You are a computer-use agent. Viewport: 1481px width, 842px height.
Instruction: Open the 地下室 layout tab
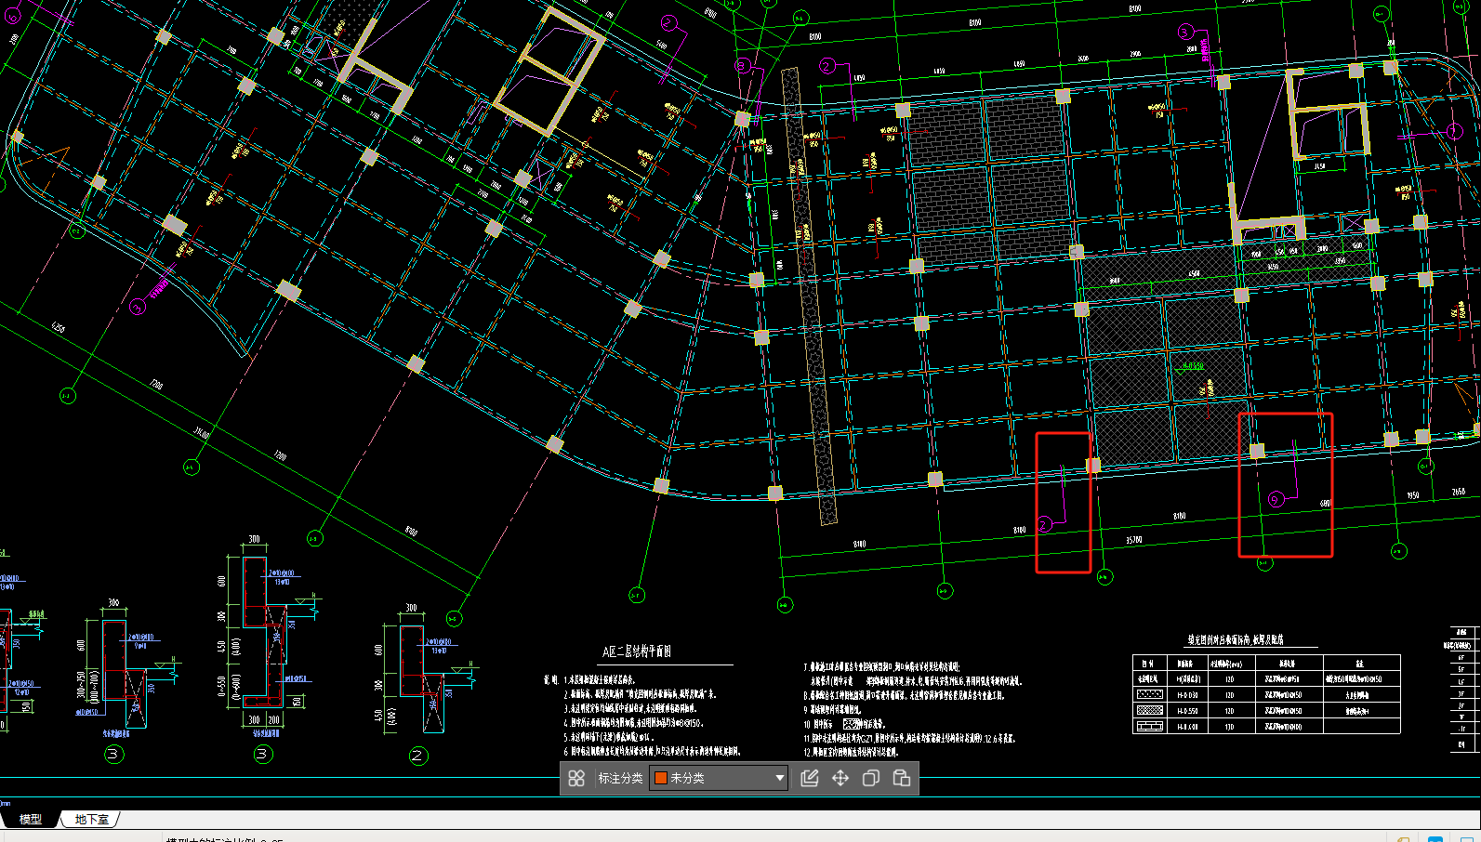pyautogui.click(x=91, y=819)
